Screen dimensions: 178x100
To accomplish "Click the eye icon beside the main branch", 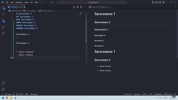I will click(x=14, y=94).
